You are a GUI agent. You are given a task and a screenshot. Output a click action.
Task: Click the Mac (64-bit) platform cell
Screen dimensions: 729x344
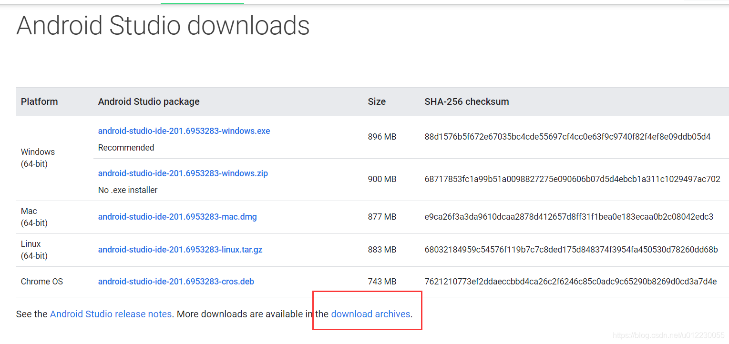click(x=34, y=217)
